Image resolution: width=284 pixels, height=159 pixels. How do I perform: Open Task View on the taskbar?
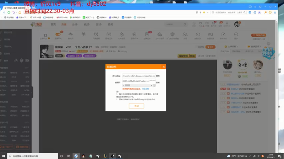[69, 156]
